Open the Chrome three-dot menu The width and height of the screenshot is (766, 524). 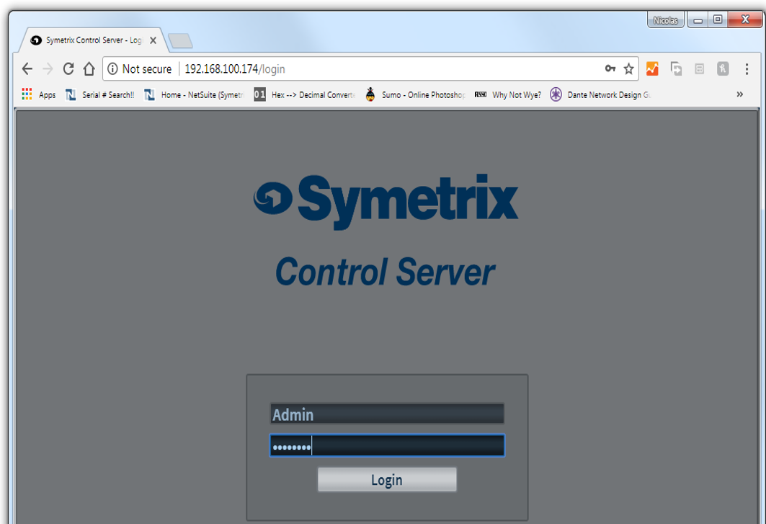coord(747,69)
